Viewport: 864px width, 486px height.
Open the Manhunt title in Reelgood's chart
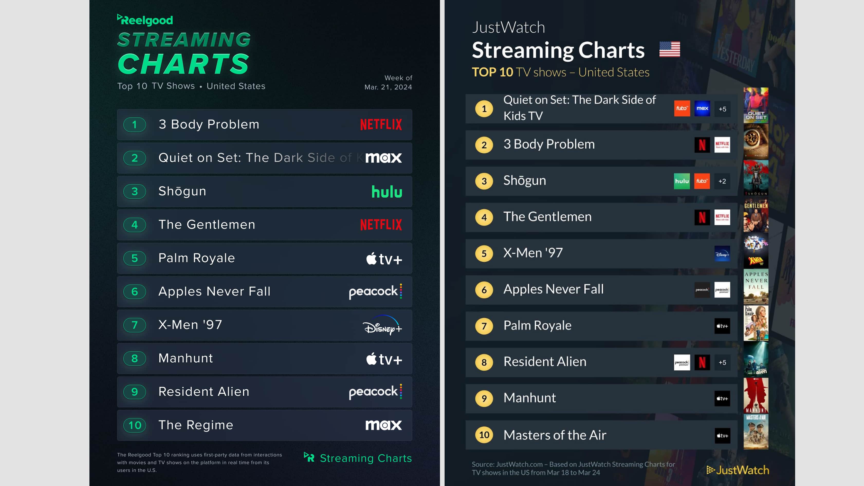point(186,358)
